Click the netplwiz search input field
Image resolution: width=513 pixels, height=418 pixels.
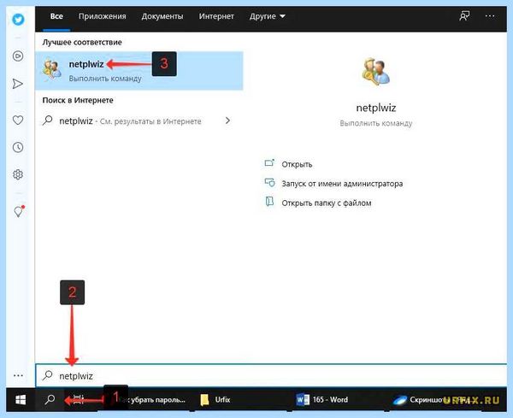(271, 375)
